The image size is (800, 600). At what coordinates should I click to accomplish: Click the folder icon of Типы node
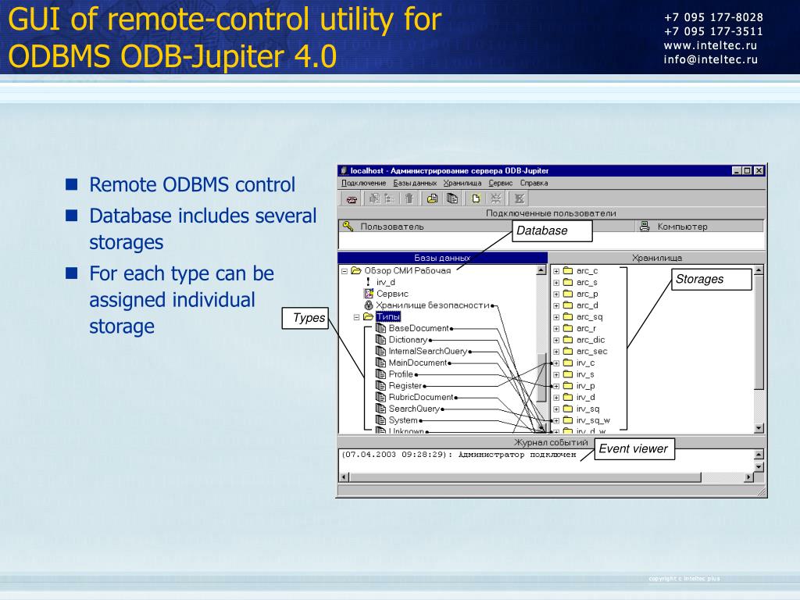click(369, 317)
